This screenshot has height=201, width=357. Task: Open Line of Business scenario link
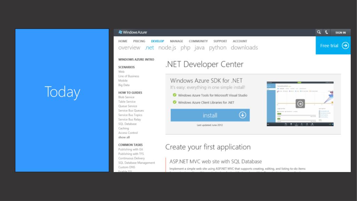point(129,76)
